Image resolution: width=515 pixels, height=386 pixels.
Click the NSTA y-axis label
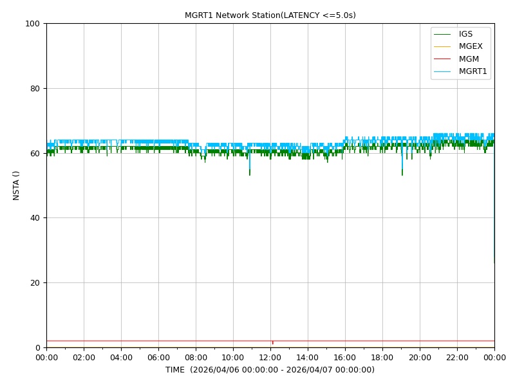15,185
